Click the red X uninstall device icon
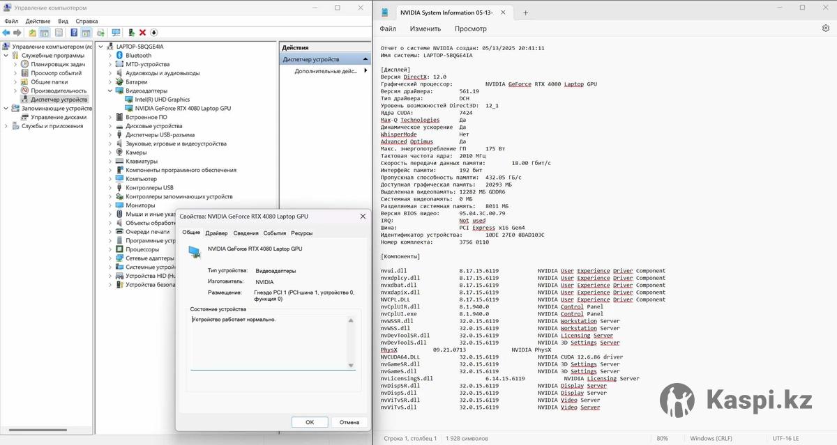This screenshot has width=837, height=445. pyautogui.click(x=142, y=33)
